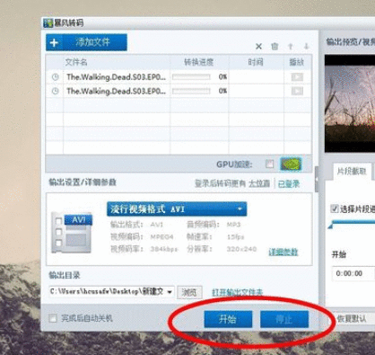Screen dimensions: 375x355
Task: Enable the GPU加速 checkbox
Action: pos(269,164)
